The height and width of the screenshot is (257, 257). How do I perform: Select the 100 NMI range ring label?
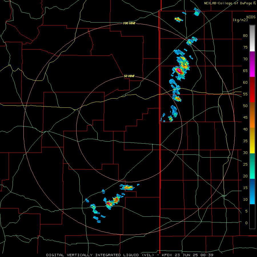point(129,23)
